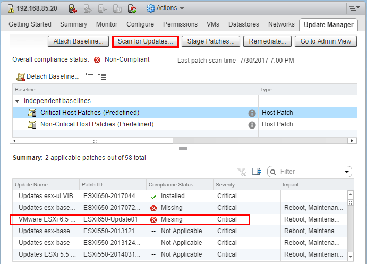The width and height of the screenshot is (367, 264).
Task: Click into the Filter search field
Action: point(311,172)
